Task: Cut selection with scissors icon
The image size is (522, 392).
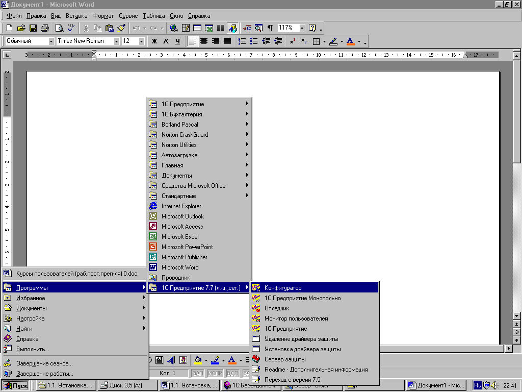Action: click(86, 28)
